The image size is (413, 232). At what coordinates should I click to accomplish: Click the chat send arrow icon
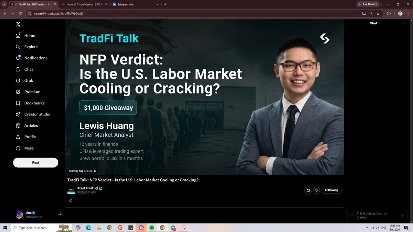pos(403,216)
